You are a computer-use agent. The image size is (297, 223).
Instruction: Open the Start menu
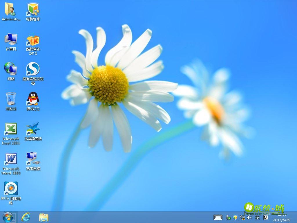coord(7,217)
